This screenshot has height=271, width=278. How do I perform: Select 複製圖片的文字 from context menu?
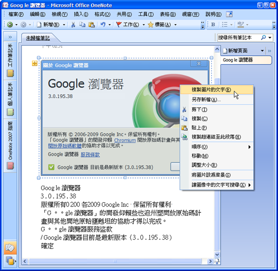click(x=216, y=90)
